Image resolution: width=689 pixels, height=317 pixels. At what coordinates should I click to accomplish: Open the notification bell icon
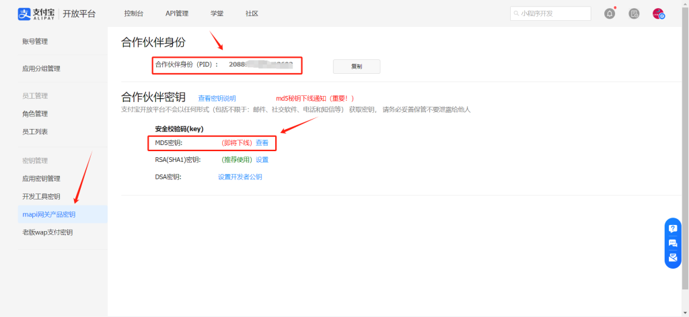coord(610,13)
